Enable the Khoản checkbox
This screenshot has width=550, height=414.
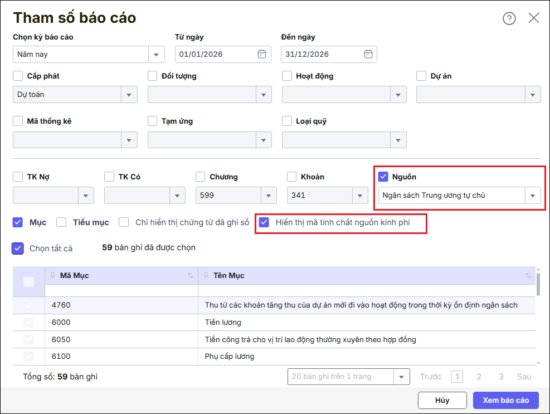(292, 177)
